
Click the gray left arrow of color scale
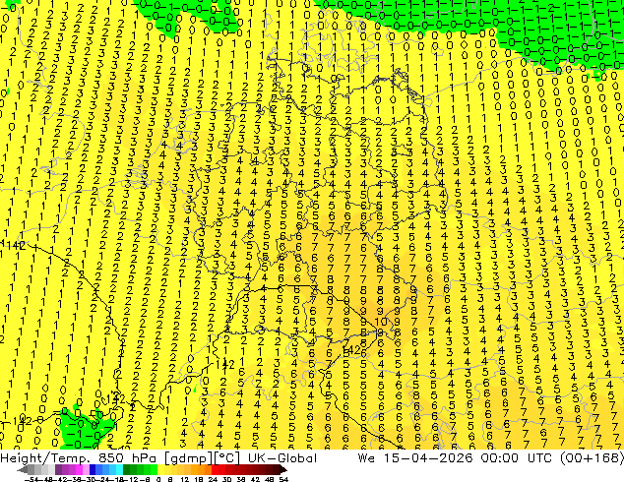coord(23,470)
